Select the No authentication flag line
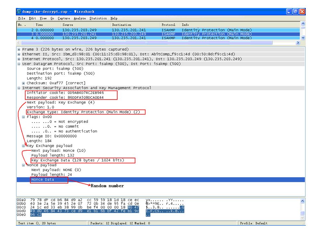The image size is (318, 239). (x=64, y=131)
